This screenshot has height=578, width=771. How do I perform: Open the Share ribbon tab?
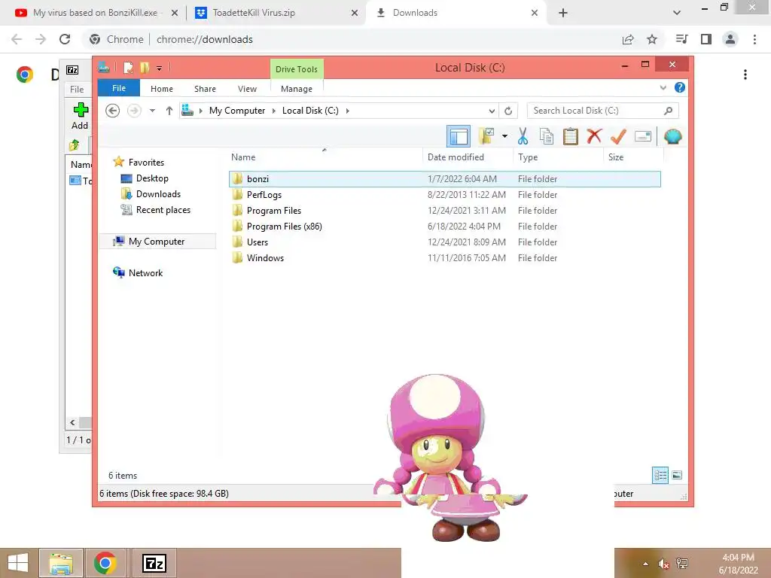[x=205, y=89]
